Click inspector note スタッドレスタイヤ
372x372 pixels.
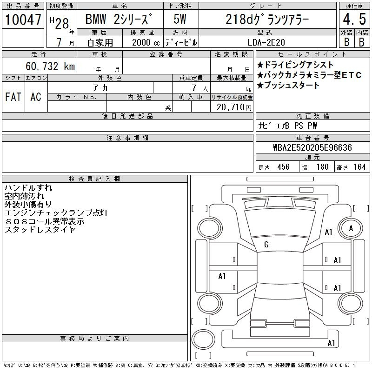point(40,230)
